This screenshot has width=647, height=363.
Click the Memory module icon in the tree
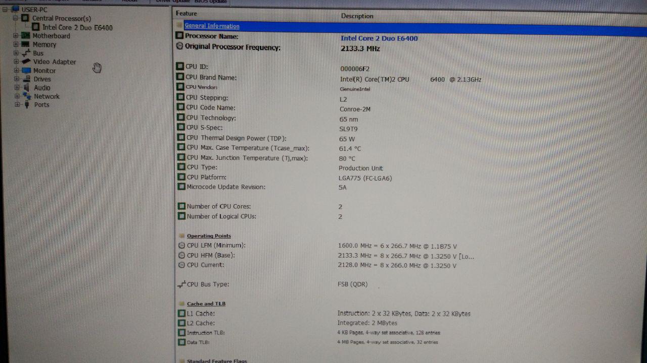tap(25, 44)
